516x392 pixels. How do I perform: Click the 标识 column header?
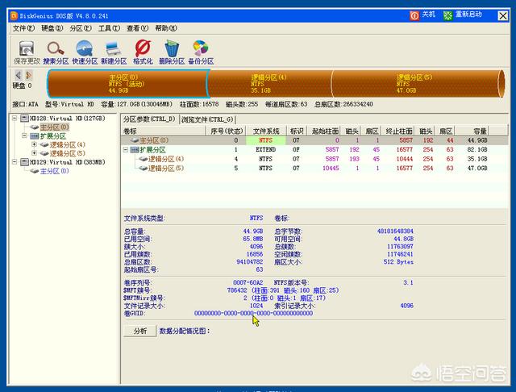point(297,131)
